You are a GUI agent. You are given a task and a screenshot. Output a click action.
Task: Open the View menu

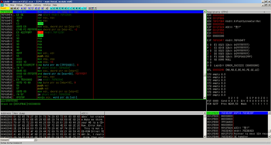pyautogui.click(x=12, y=5)
